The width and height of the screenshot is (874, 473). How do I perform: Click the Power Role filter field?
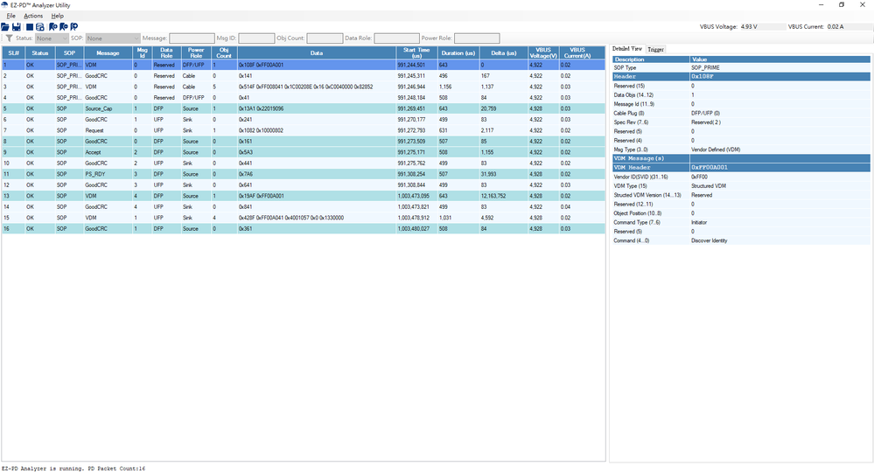tap(477, 38)
